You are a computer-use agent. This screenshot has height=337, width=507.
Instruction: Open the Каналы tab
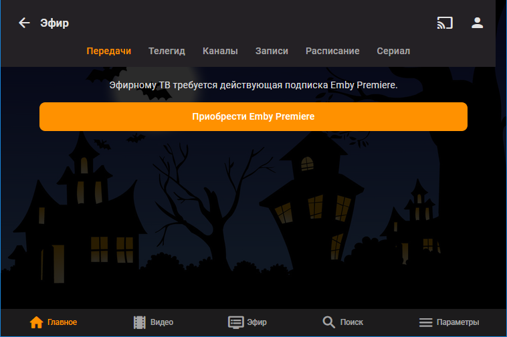pos(220,51)
